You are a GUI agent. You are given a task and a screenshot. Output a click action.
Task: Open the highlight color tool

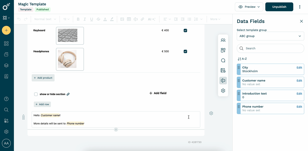[x=112, y=19]
